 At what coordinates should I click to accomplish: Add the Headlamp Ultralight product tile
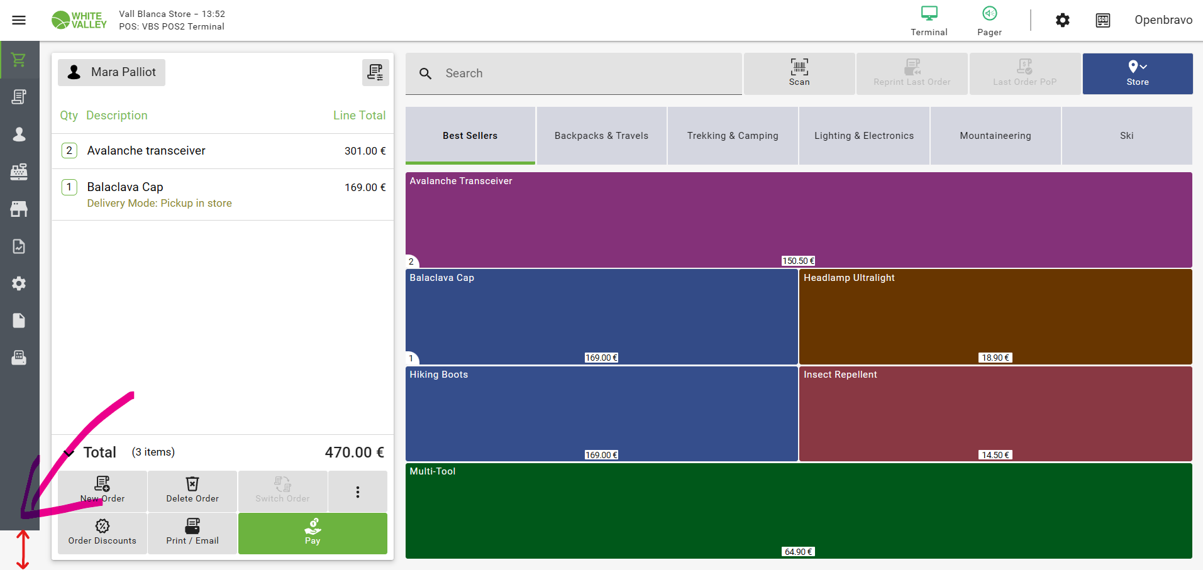995,316
